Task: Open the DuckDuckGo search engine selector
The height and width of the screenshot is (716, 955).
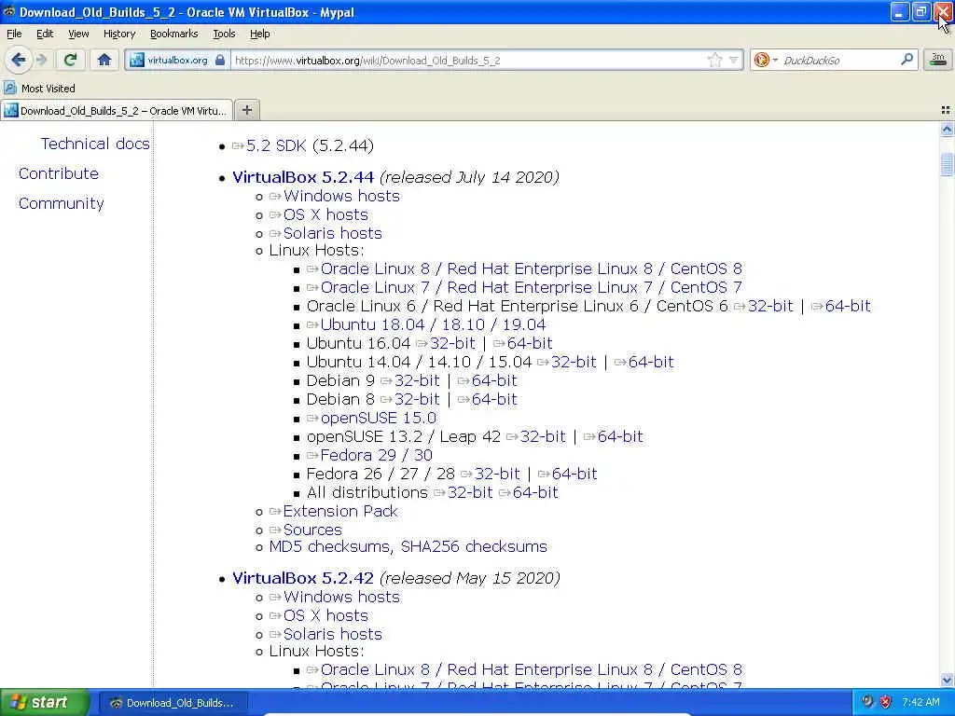Action: coord(766,60)
